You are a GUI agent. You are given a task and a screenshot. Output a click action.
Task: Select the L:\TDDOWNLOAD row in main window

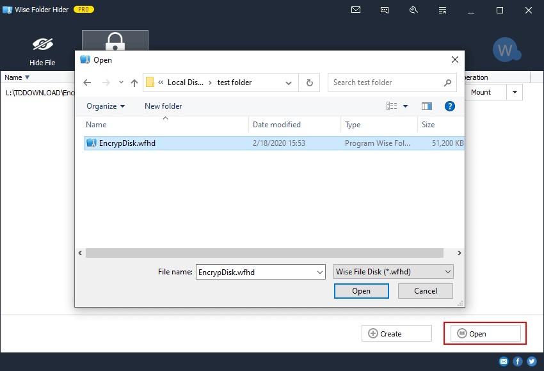pos(40,93)
